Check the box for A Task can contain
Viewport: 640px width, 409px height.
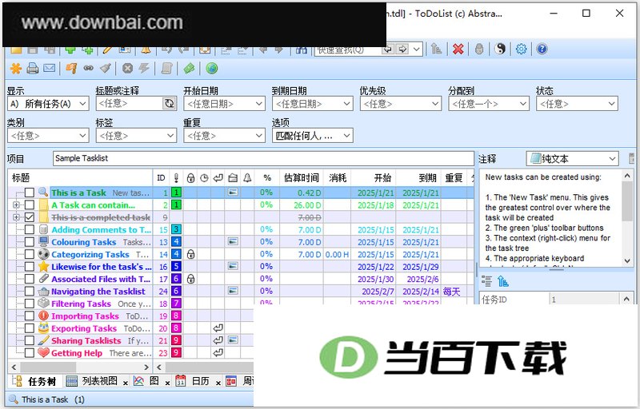pyautogui.click(x=30, y=205)
